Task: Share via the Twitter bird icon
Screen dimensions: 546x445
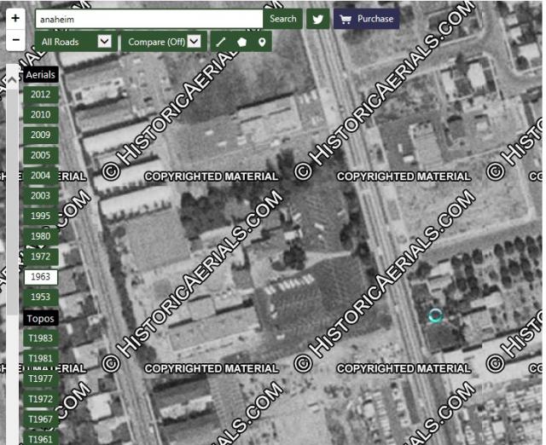Action: tap(317, 19)
